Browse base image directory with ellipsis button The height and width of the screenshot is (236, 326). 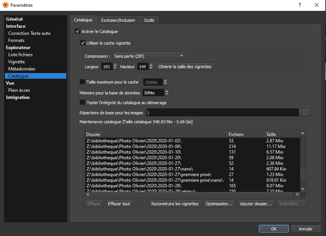305,112
